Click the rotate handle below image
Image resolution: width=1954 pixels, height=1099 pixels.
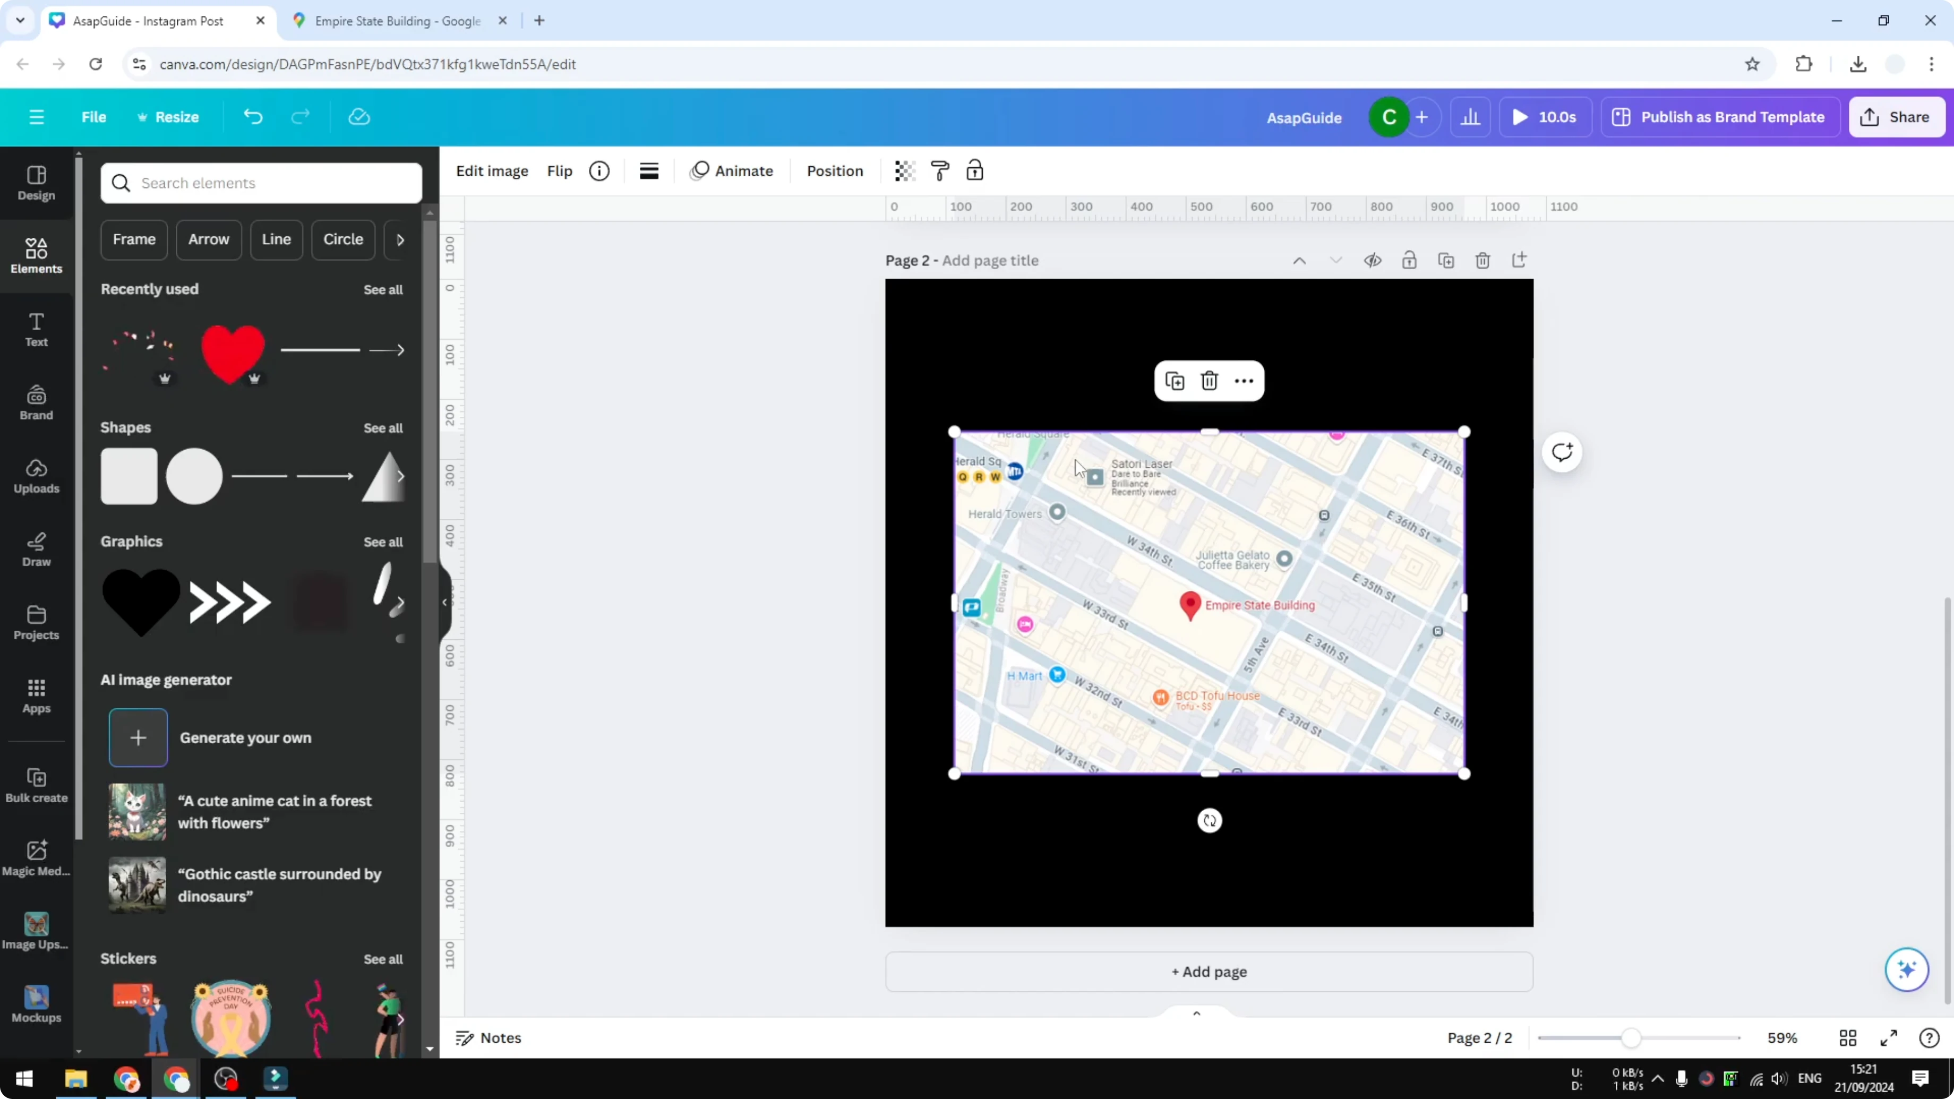coord(1210,821)
